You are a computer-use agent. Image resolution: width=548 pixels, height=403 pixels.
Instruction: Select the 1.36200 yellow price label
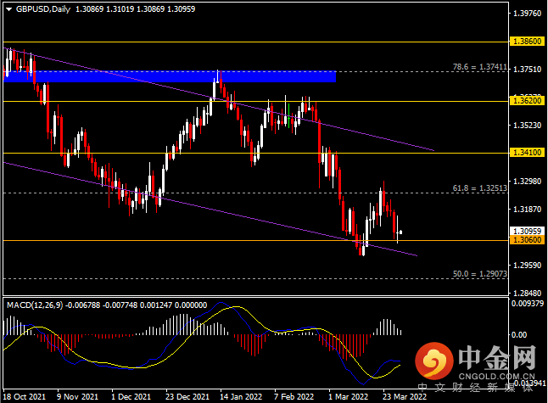click(528, 101)
